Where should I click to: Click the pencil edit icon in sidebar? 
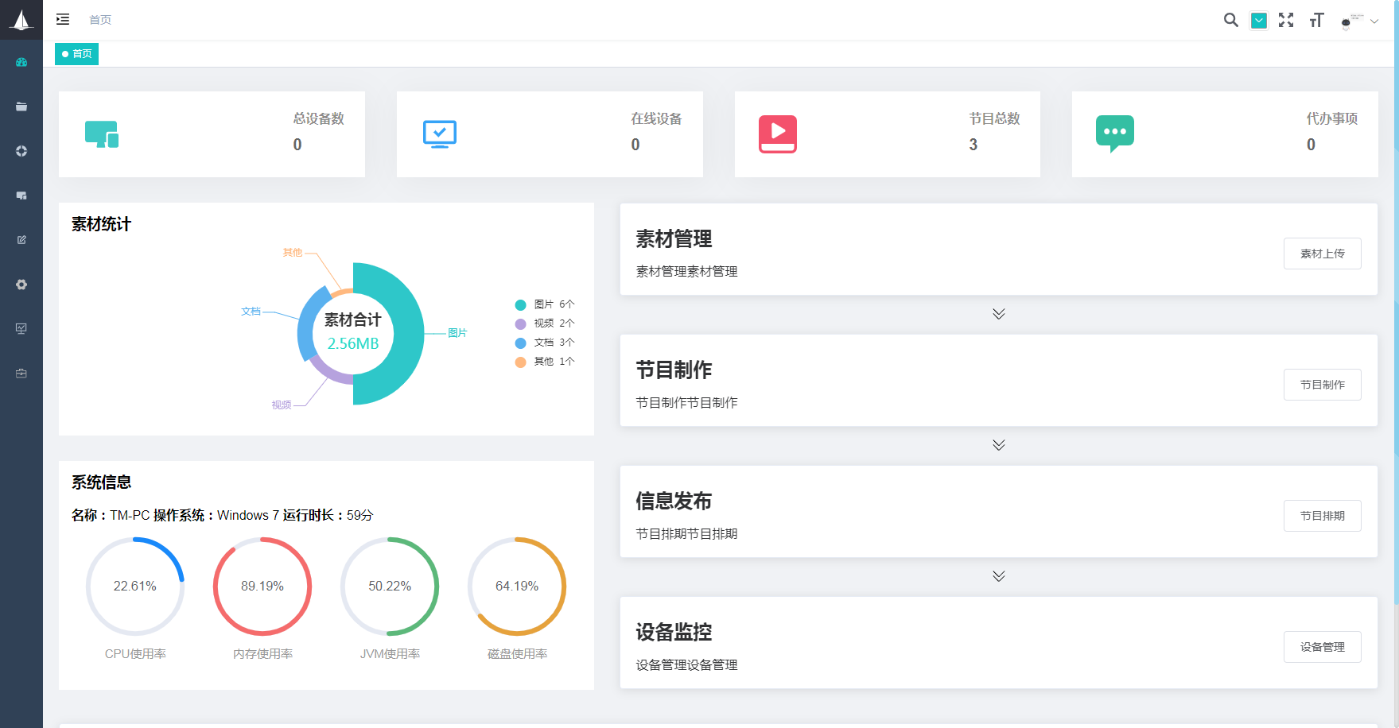(21, 240)
